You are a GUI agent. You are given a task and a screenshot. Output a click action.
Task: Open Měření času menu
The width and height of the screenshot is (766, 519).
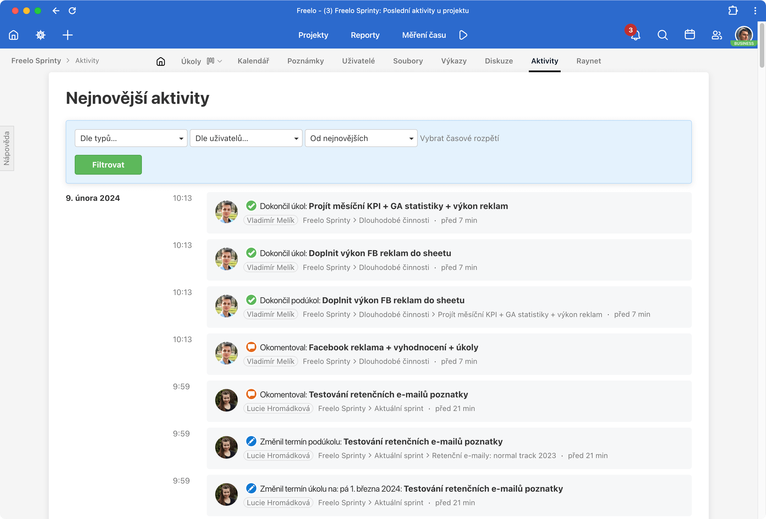coord(424,35)
